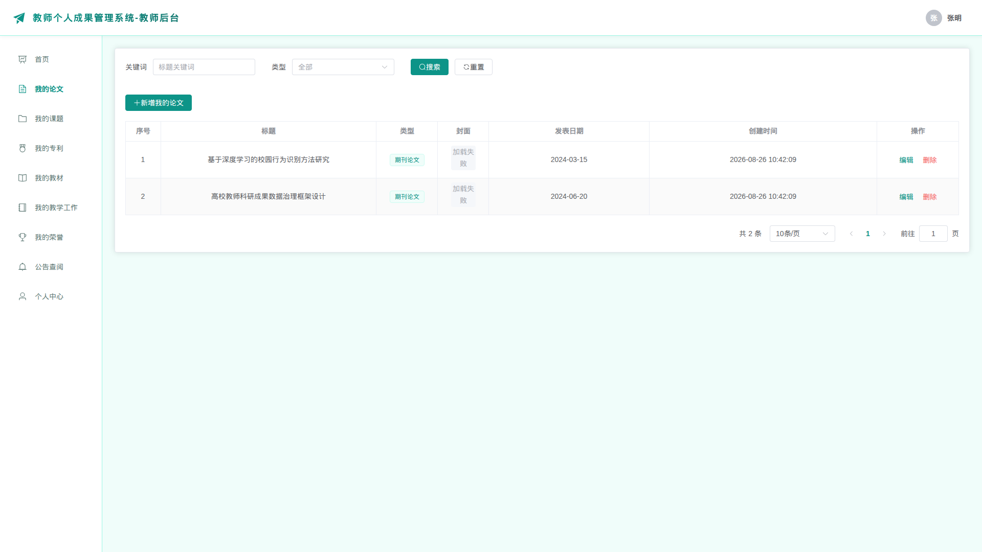Click the home page sidebar icon
The height and width of the screenshot is (552, 982).
23,59
